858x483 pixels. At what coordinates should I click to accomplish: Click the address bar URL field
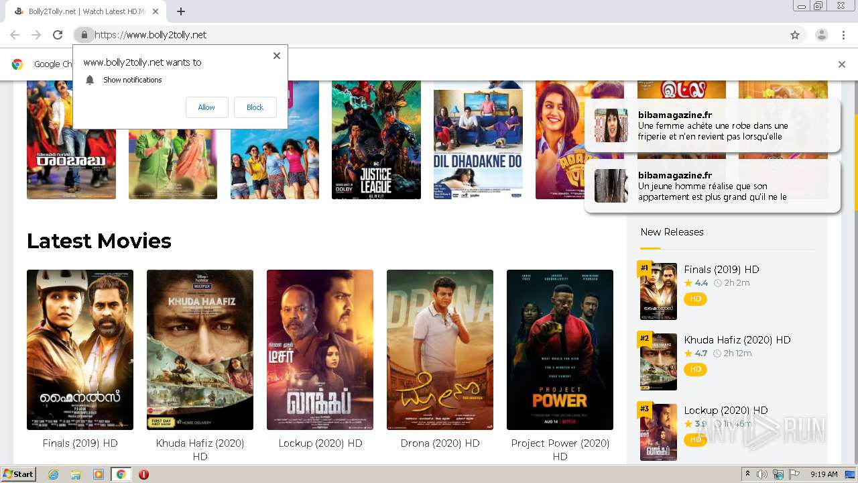[439, 35]
